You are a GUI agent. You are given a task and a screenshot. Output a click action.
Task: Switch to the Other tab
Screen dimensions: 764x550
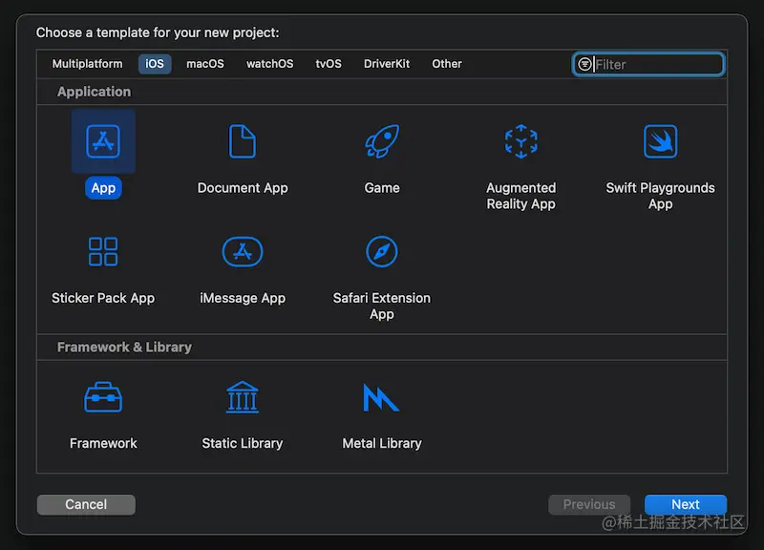(x=447, y=64)
